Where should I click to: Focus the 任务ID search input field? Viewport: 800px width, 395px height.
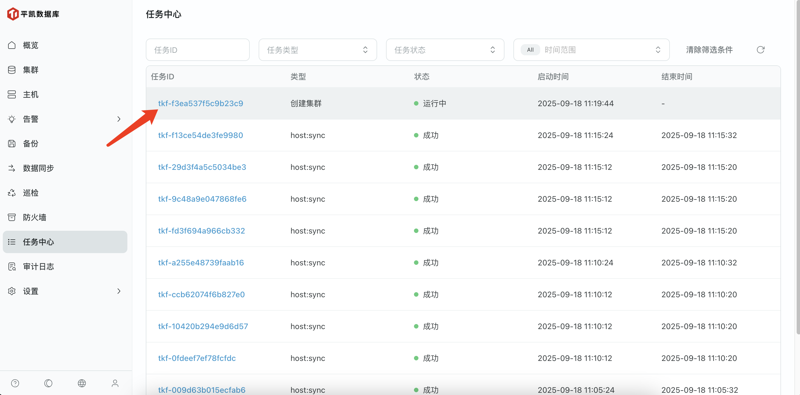coord(197,50)
